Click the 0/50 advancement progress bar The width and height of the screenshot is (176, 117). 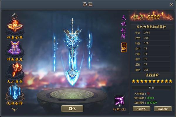point(152,88)
